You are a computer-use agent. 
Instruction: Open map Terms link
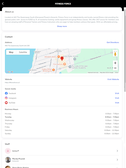click(116, 73)
